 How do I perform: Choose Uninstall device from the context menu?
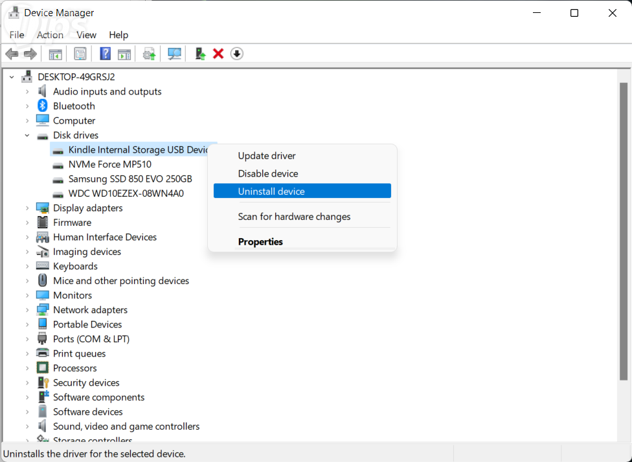coord(271,192)
